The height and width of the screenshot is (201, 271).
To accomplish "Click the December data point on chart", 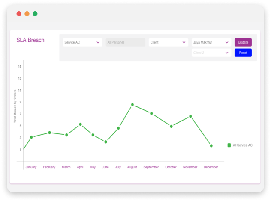I will pos(211,146).
